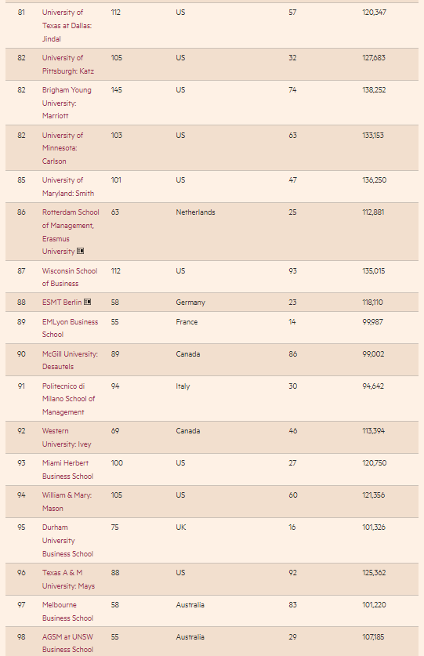Select Wisconsin School of Business

(x=70, y=277)
